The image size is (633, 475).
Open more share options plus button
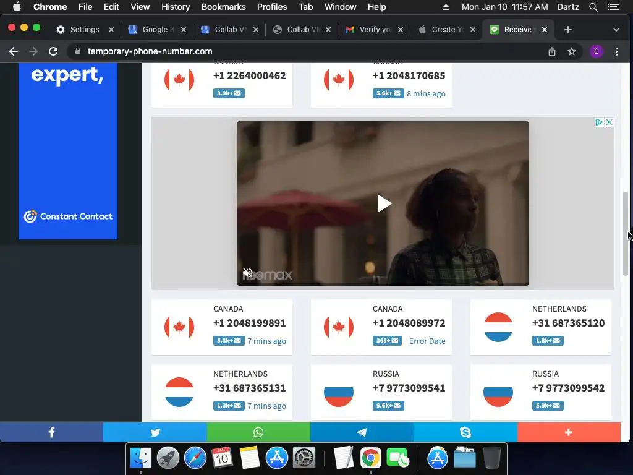569,432
